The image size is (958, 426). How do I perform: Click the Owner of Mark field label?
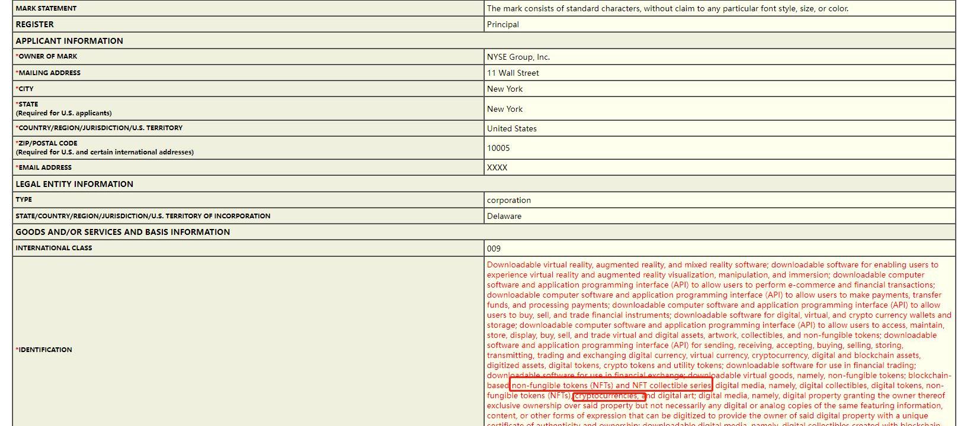[x=47, y=56]
